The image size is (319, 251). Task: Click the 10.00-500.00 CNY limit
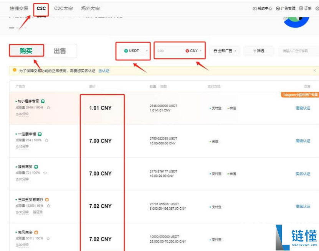[162, 143]
